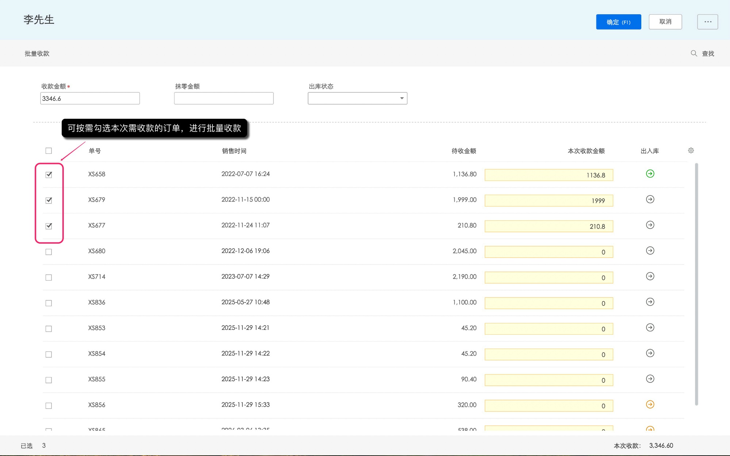Click stock arrow icon in XS680 row
This screenshot has height=456, width=730.
650,251
